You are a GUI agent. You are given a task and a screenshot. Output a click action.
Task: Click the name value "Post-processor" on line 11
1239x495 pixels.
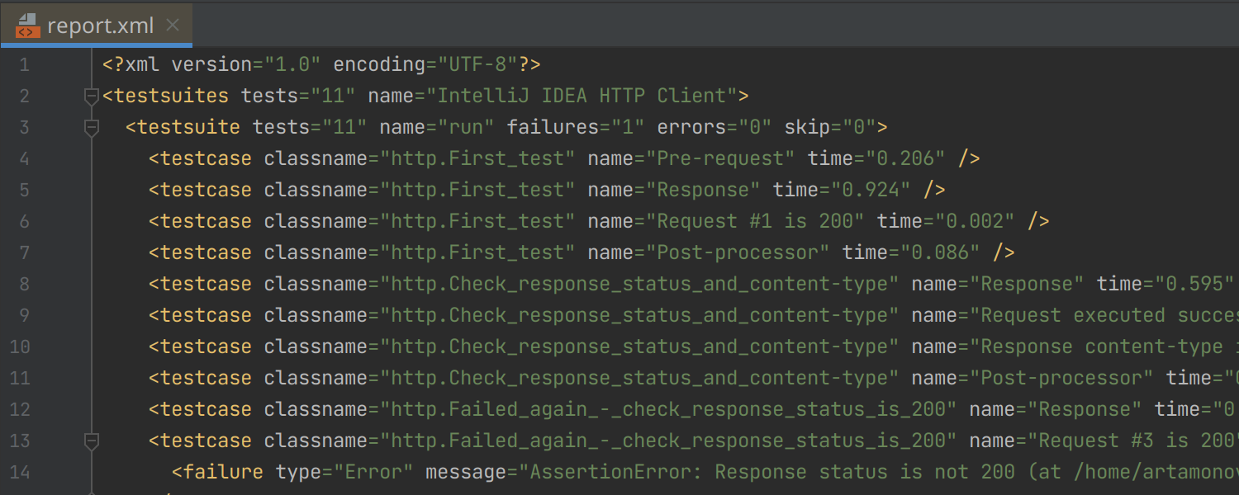[1061, 379]
